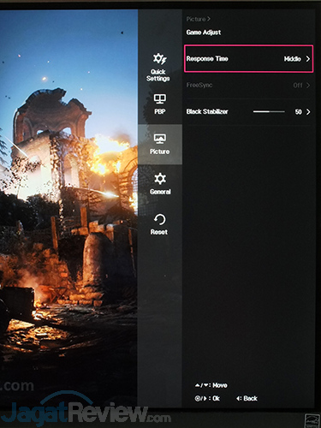321x428 pixels.
Task: Click the Black Stabilizer value 50
Action: [298, 112]
